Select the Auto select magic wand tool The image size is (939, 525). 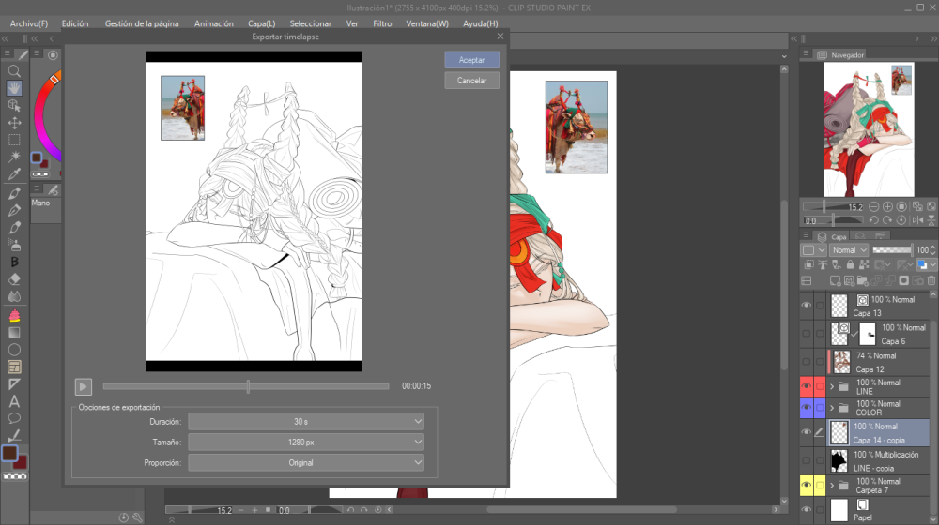pos(14,157)
